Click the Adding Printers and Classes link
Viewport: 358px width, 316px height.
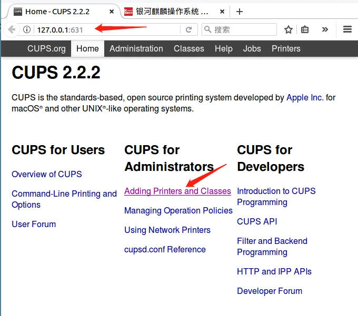click(x=177, y=191)
